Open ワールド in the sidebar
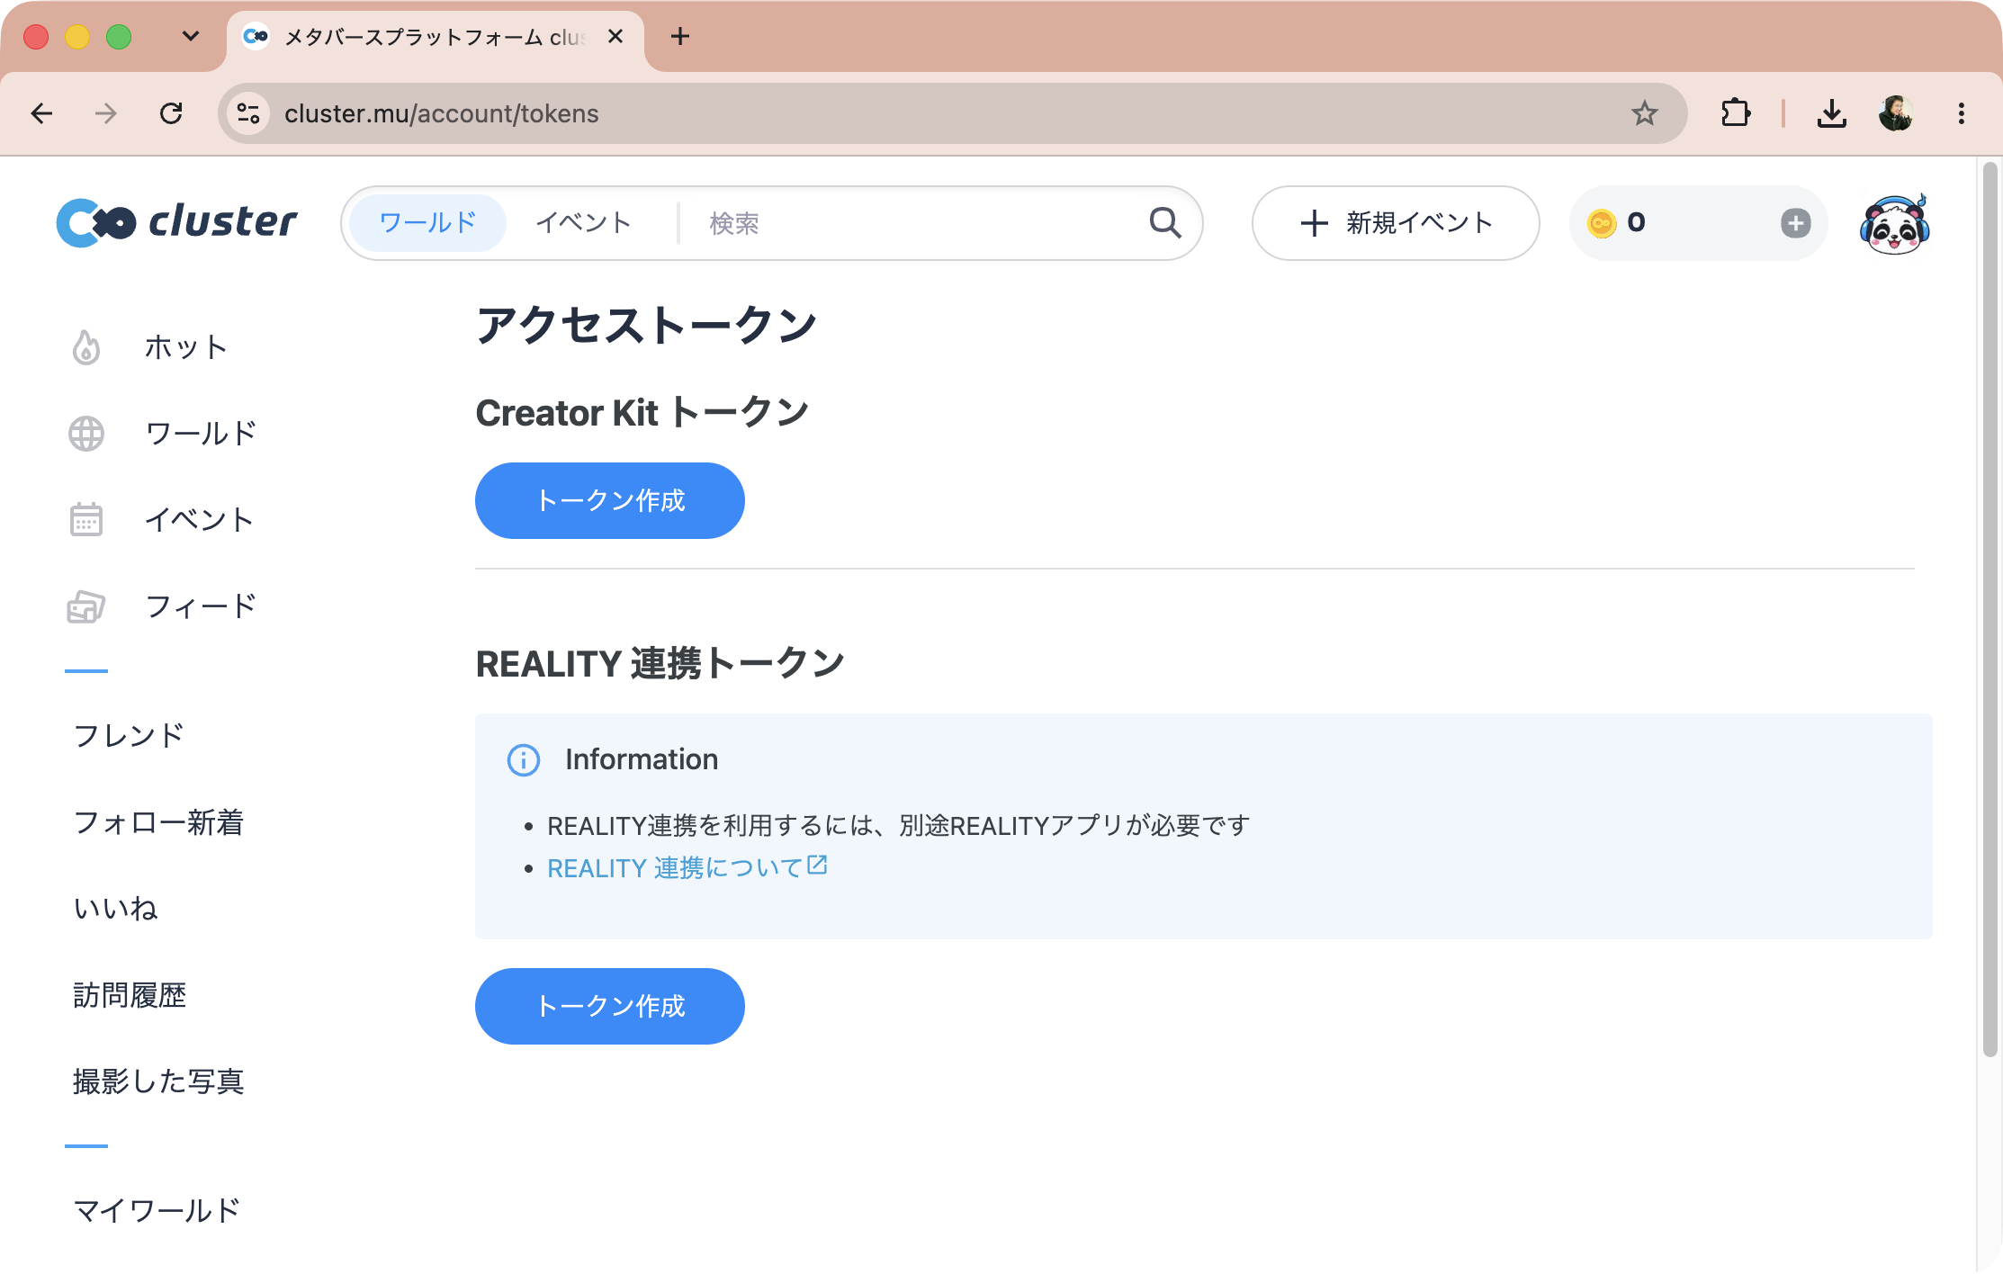Viewport: 2003px width, 1274px height. click(x=202, y=434)
